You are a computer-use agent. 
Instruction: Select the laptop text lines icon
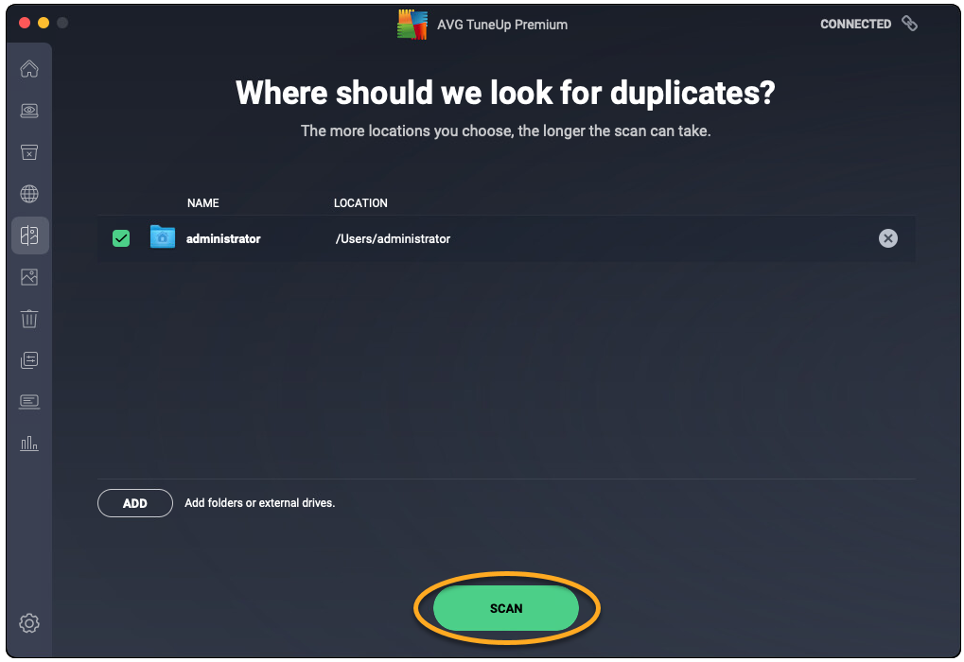29,401
